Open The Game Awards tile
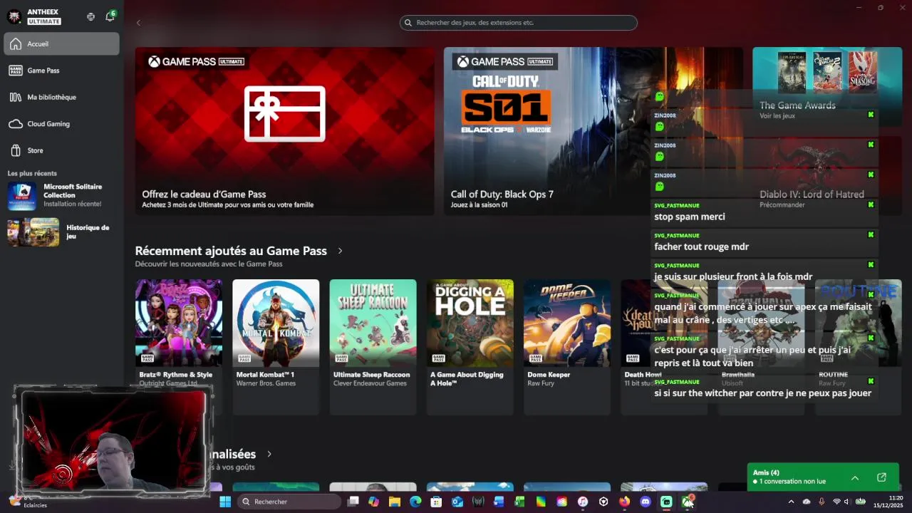The image size is (912, 513). (x=827, y=87)
